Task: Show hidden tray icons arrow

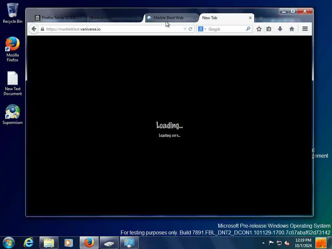Action: [x=263, y=243]
